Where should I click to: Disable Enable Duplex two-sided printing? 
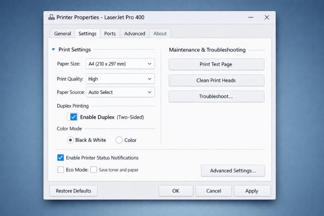73,117
